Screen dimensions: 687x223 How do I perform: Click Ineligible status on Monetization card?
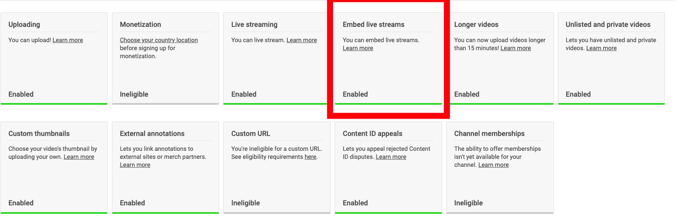(134, 94)
